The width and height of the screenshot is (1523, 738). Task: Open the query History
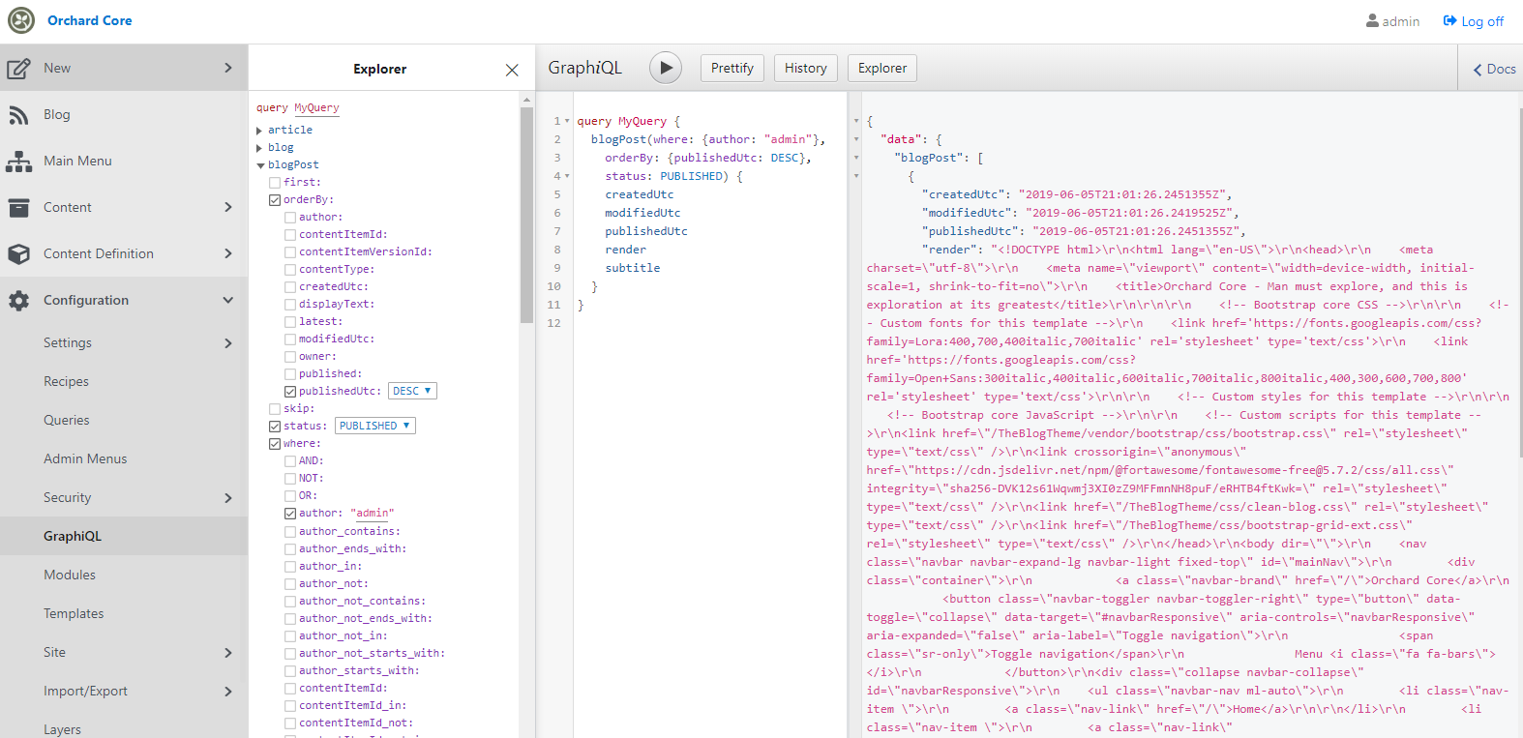[x=806, y=68]
